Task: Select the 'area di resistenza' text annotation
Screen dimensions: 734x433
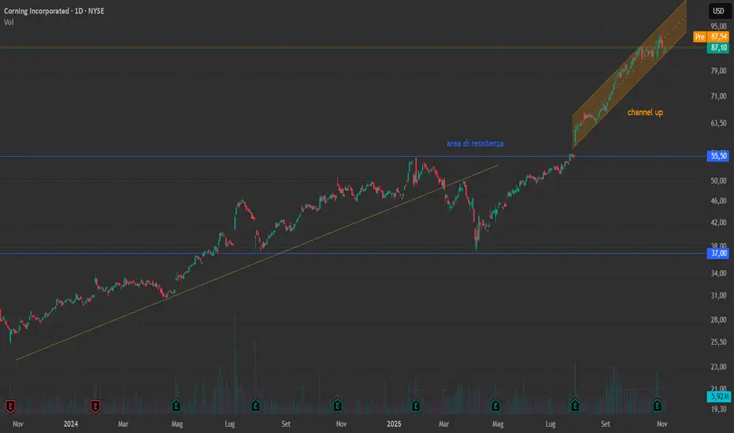Action: click(475, 143)
